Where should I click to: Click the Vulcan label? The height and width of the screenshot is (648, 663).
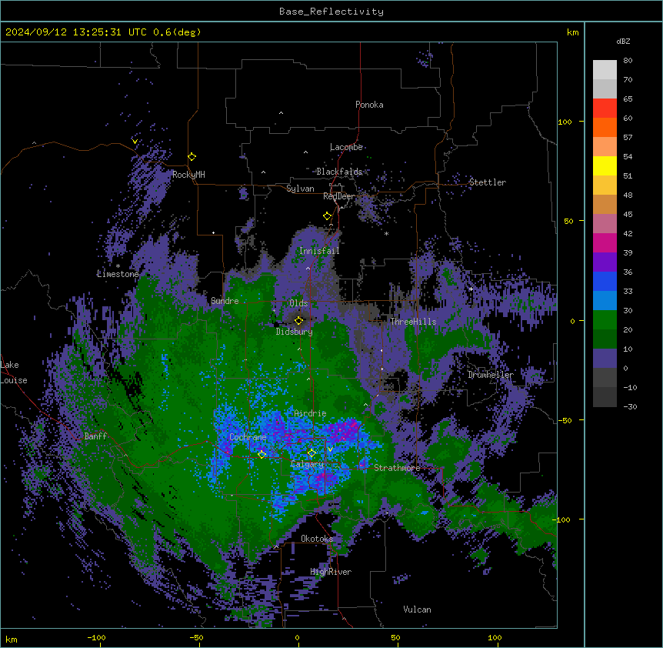[x=418, y=610]
